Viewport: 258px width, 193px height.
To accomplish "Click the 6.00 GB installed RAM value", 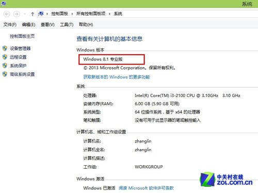I will click(157, 104).
